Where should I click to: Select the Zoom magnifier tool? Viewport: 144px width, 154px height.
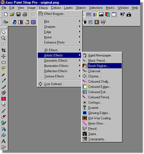(3, 38)
